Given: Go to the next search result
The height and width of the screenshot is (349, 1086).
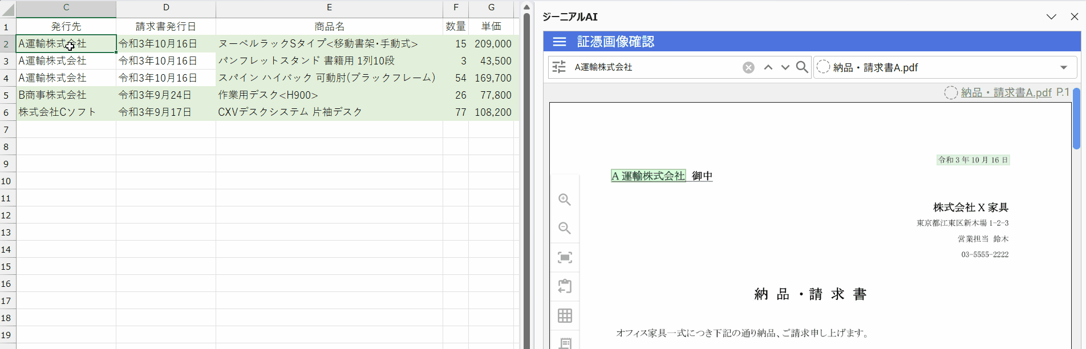Looking at the screenshot, I should click(x=785, y=67).
